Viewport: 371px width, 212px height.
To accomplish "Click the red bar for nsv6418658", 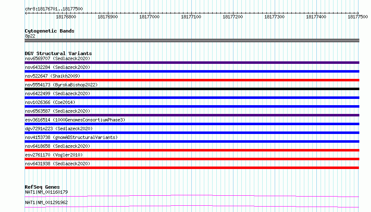I will point(192,150).
